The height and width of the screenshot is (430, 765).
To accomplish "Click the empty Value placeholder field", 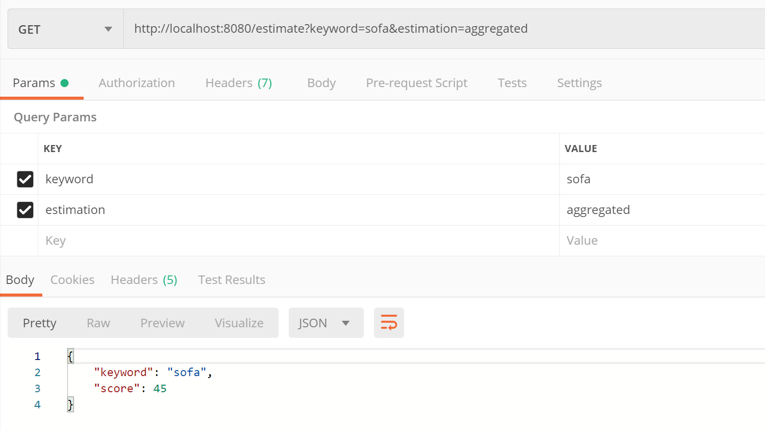I will 662,241.
